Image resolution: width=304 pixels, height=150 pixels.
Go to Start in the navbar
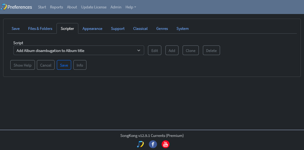pos(42,7)
